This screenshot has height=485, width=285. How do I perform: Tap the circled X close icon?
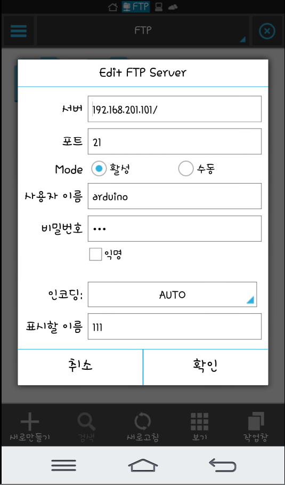pos(267,31)
